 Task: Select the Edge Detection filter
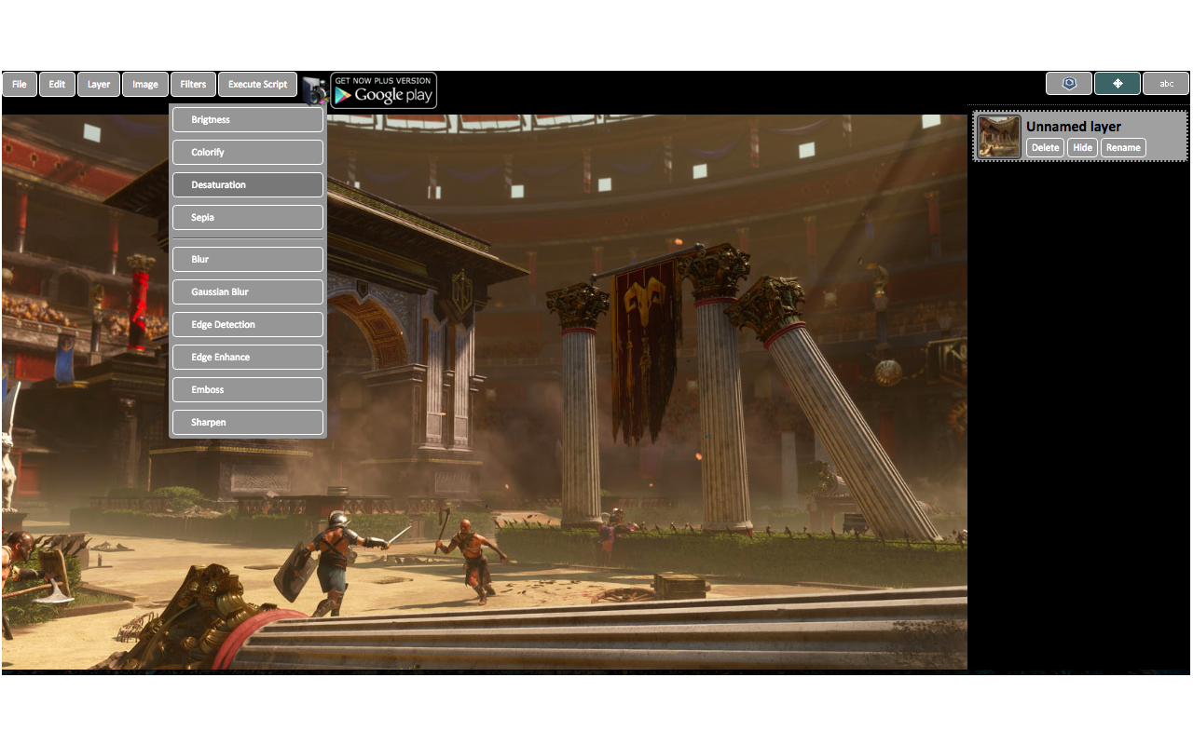point(248,324)
